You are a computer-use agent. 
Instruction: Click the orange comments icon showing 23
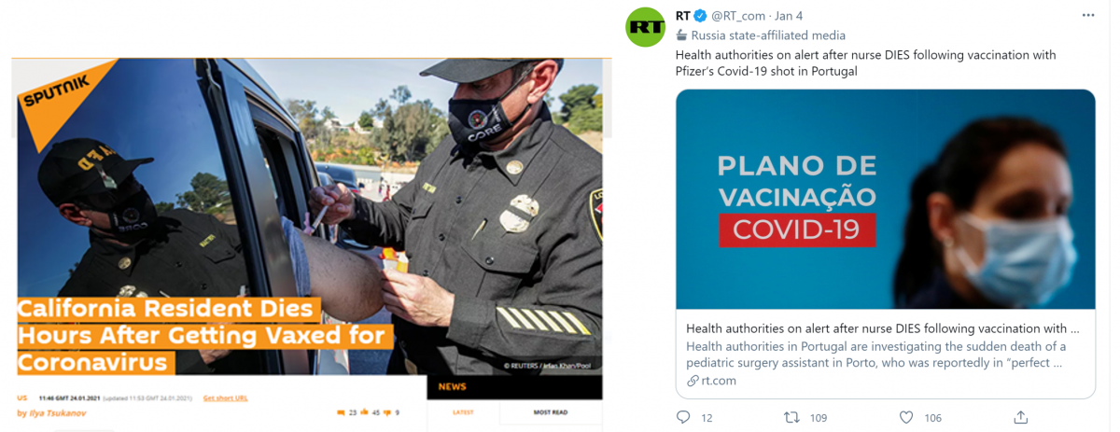click(341, 412)
